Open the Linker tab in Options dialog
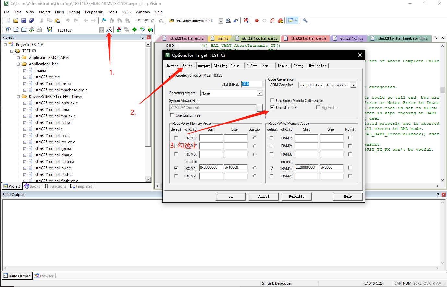 coord(283,66)
